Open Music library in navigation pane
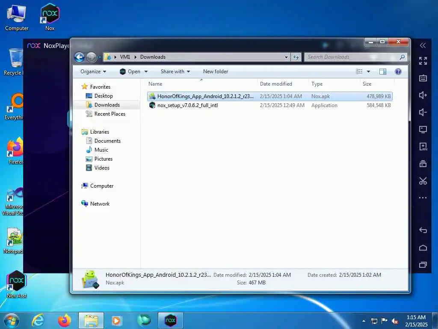 (97, 150)
